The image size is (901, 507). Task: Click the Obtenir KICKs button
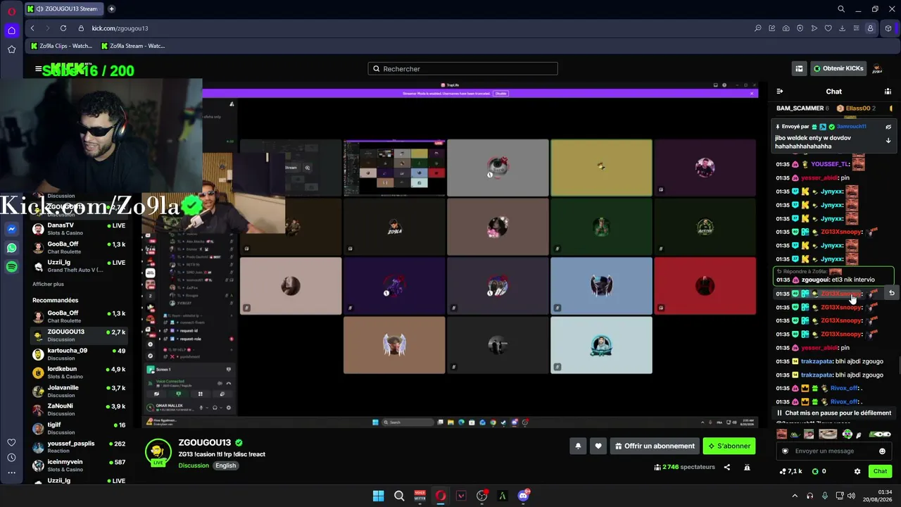pyautogui.click(x=838, y=68)
